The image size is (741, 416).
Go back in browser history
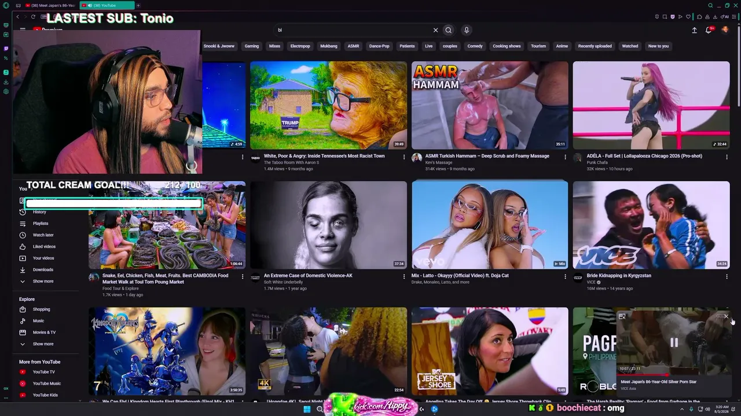coord(18,17)
